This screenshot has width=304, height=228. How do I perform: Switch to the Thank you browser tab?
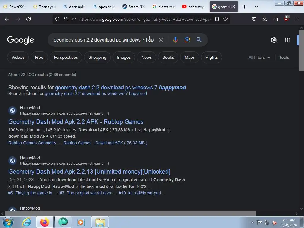(45, 7)
